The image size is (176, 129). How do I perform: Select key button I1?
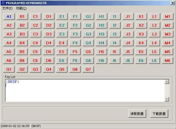tap(115, 17)
